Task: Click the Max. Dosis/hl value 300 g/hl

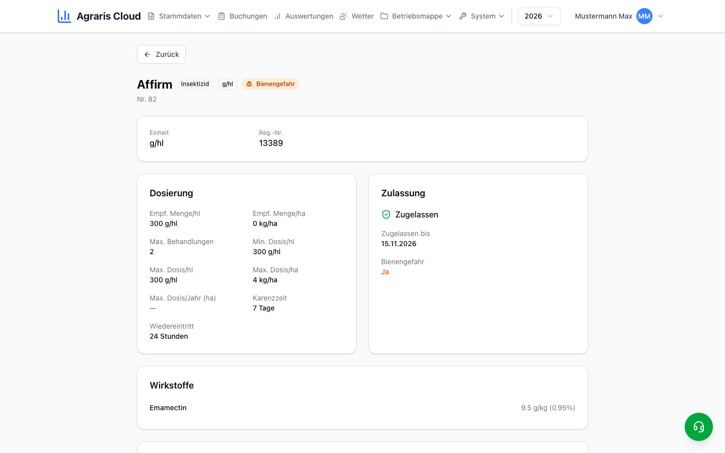Action: click(164, 280)
